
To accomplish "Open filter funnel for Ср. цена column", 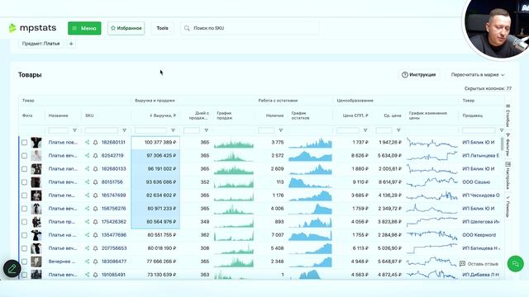I will coord(398,130).
